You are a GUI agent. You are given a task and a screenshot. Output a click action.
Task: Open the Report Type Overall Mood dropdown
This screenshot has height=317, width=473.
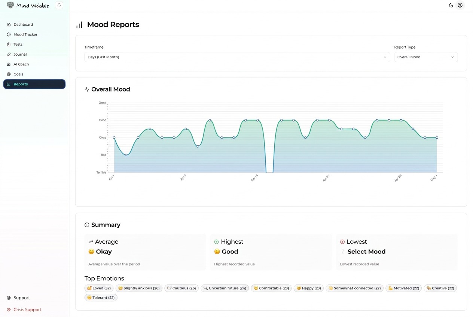click(x=426, y=57)
